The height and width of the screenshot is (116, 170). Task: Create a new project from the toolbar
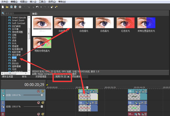3,7
